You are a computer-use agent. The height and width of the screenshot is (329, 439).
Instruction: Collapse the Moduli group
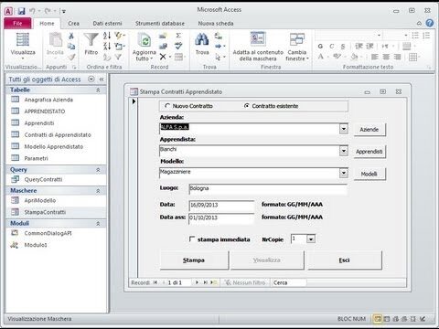pyautogui.click(x=98, y=224)
